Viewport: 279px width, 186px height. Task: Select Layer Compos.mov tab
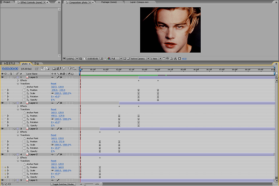tap(139, 2)
